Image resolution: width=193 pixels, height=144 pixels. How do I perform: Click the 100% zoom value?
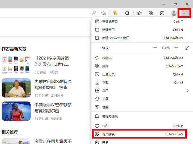(x=166, y=48)
